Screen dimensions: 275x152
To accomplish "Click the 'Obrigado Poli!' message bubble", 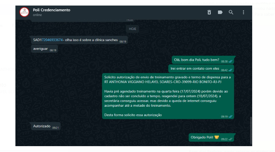I will point(211,138).
